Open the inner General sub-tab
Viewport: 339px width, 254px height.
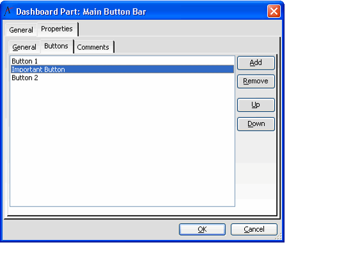click(24, 47)
